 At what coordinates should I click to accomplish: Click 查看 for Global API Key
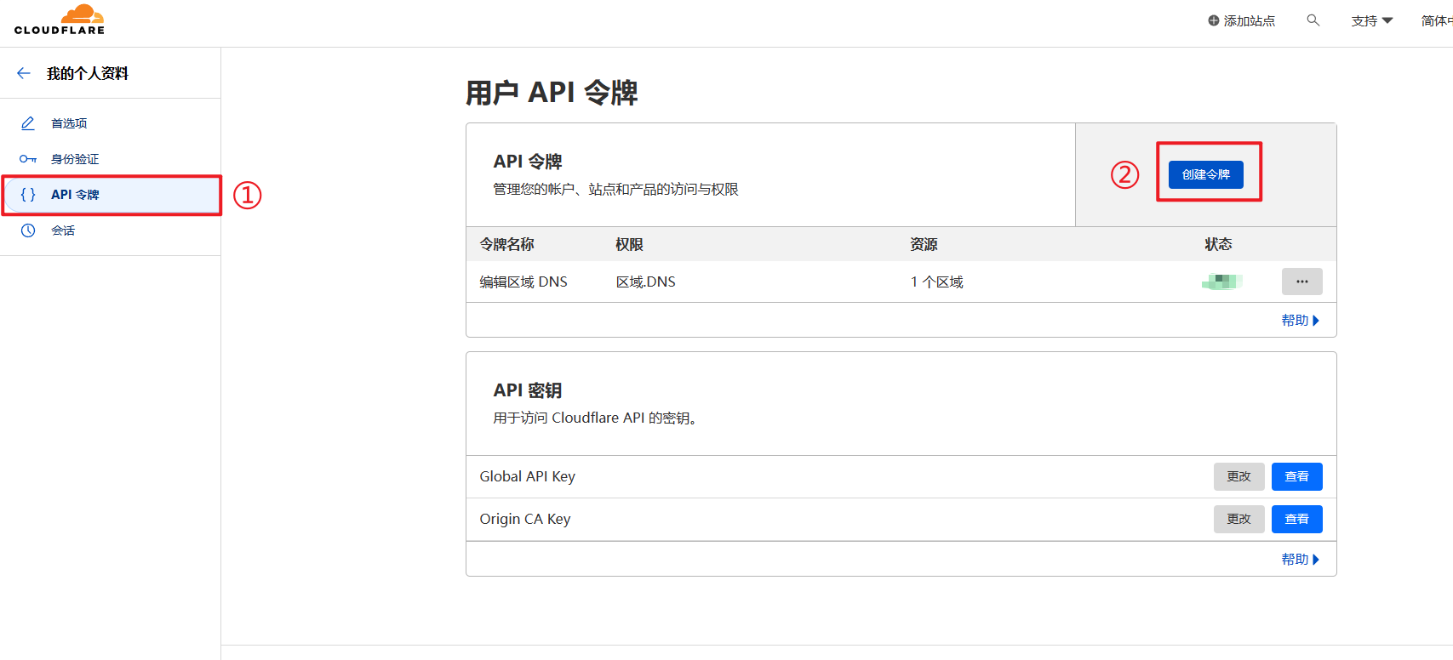[x=1297, y=476]
